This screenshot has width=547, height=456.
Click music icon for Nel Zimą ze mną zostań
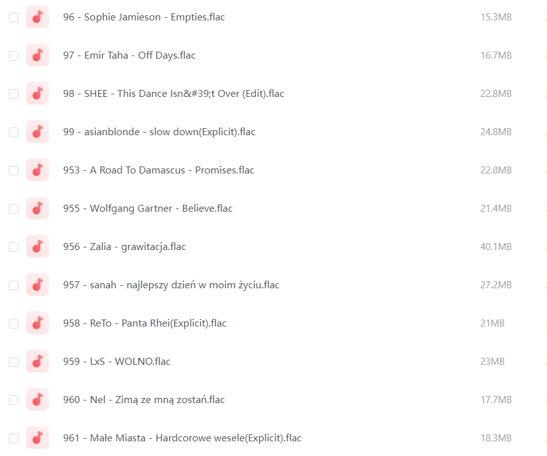(x=38, y=399)
